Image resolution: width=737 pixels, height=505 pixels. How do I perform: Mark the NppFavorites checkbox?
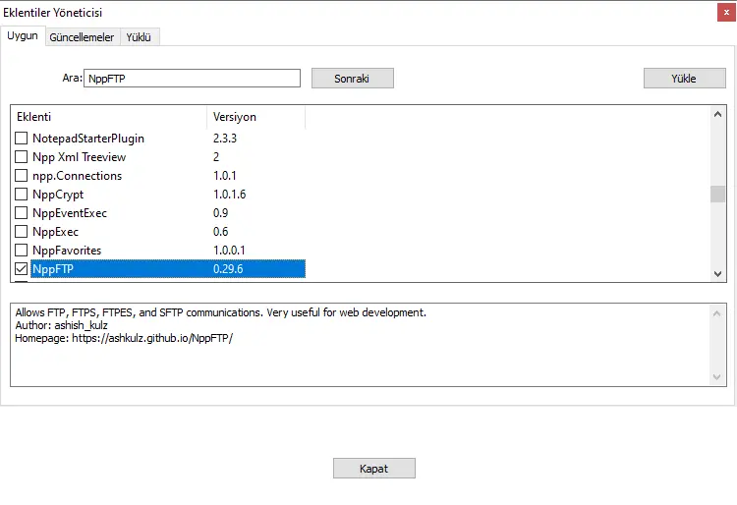click(22, 251)
